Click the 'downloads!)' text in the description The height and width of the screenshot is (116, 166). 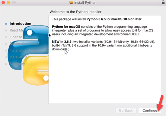(61, 49)
